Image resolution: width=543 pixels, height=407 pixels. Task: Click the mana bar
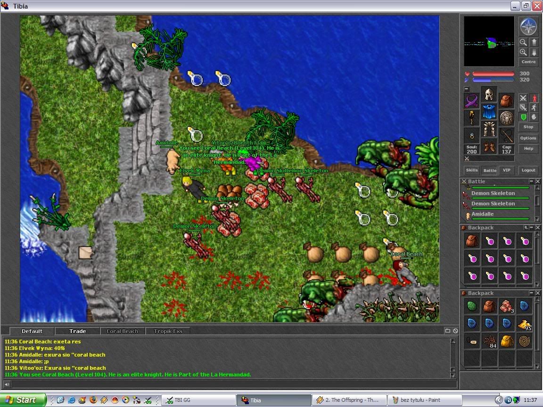pos(493,80)
